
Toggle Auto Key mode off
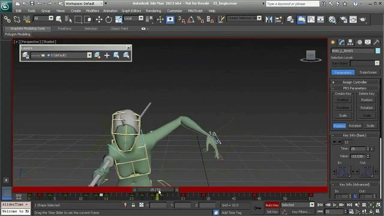[x=272, y=205]
